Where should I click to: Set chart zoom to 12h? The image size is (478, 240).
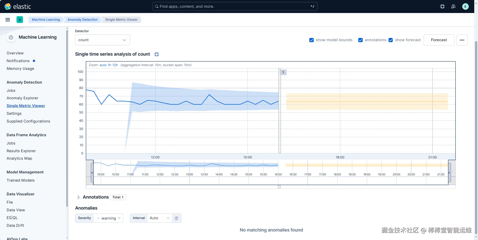[x=115, y=65]
